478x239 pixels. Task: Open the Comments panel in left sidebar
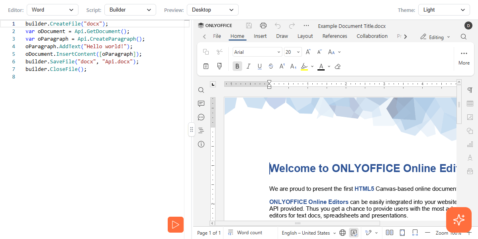(x=201, y=104)
